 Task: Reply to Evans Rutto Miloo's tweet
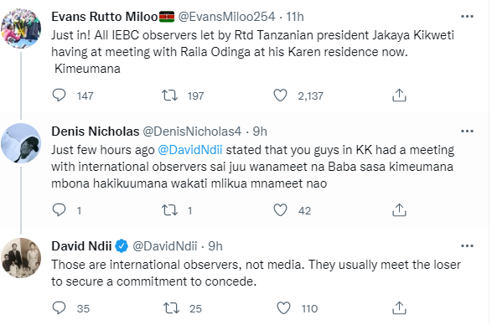[x=59, y=95]
